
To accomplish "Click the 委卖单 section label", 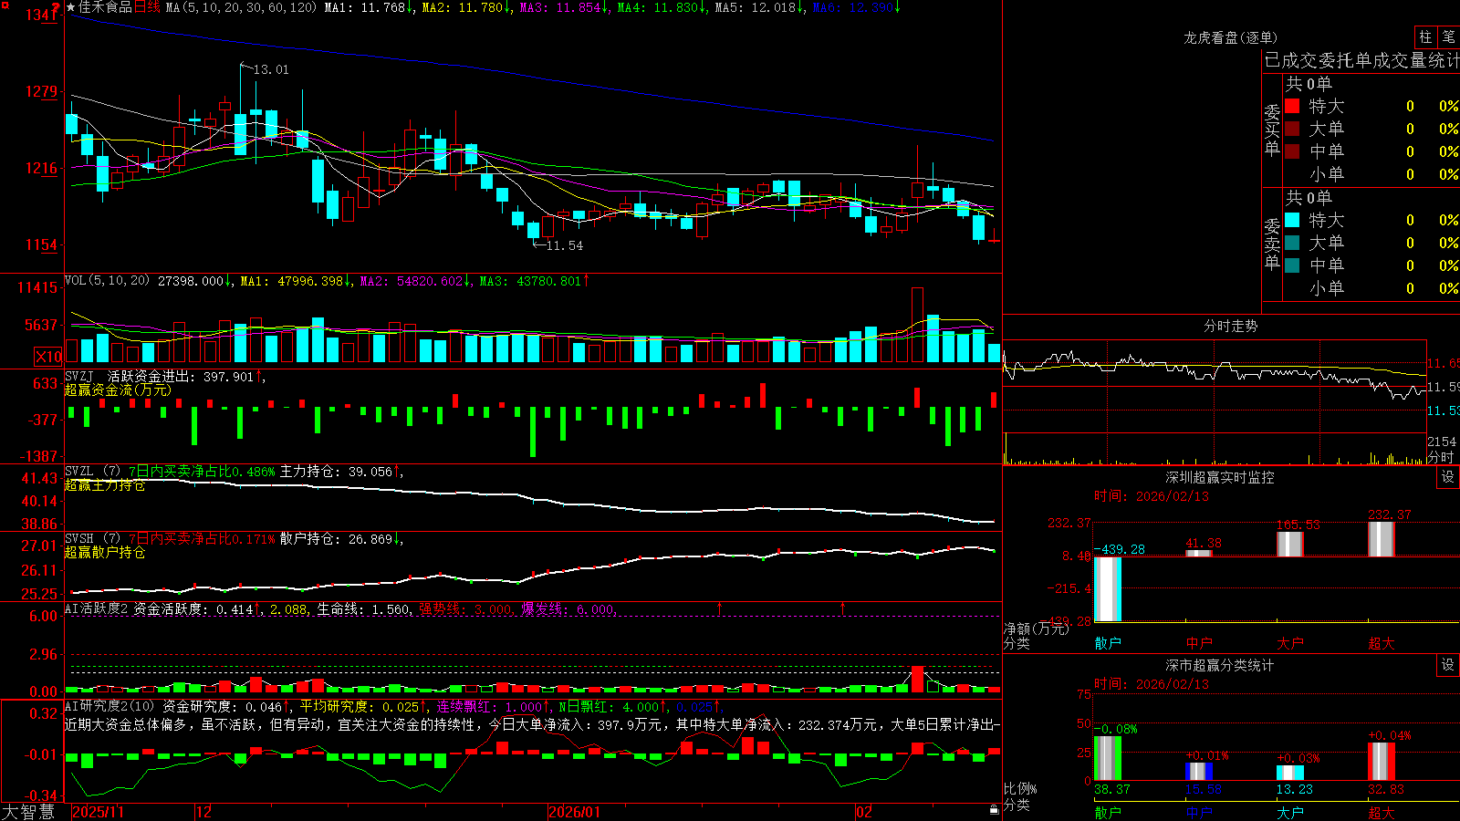I will [x=1272, y=244].
